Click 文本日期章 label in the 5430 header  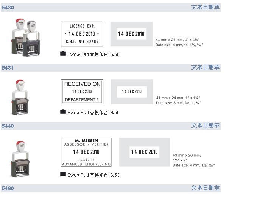(205, 7)
